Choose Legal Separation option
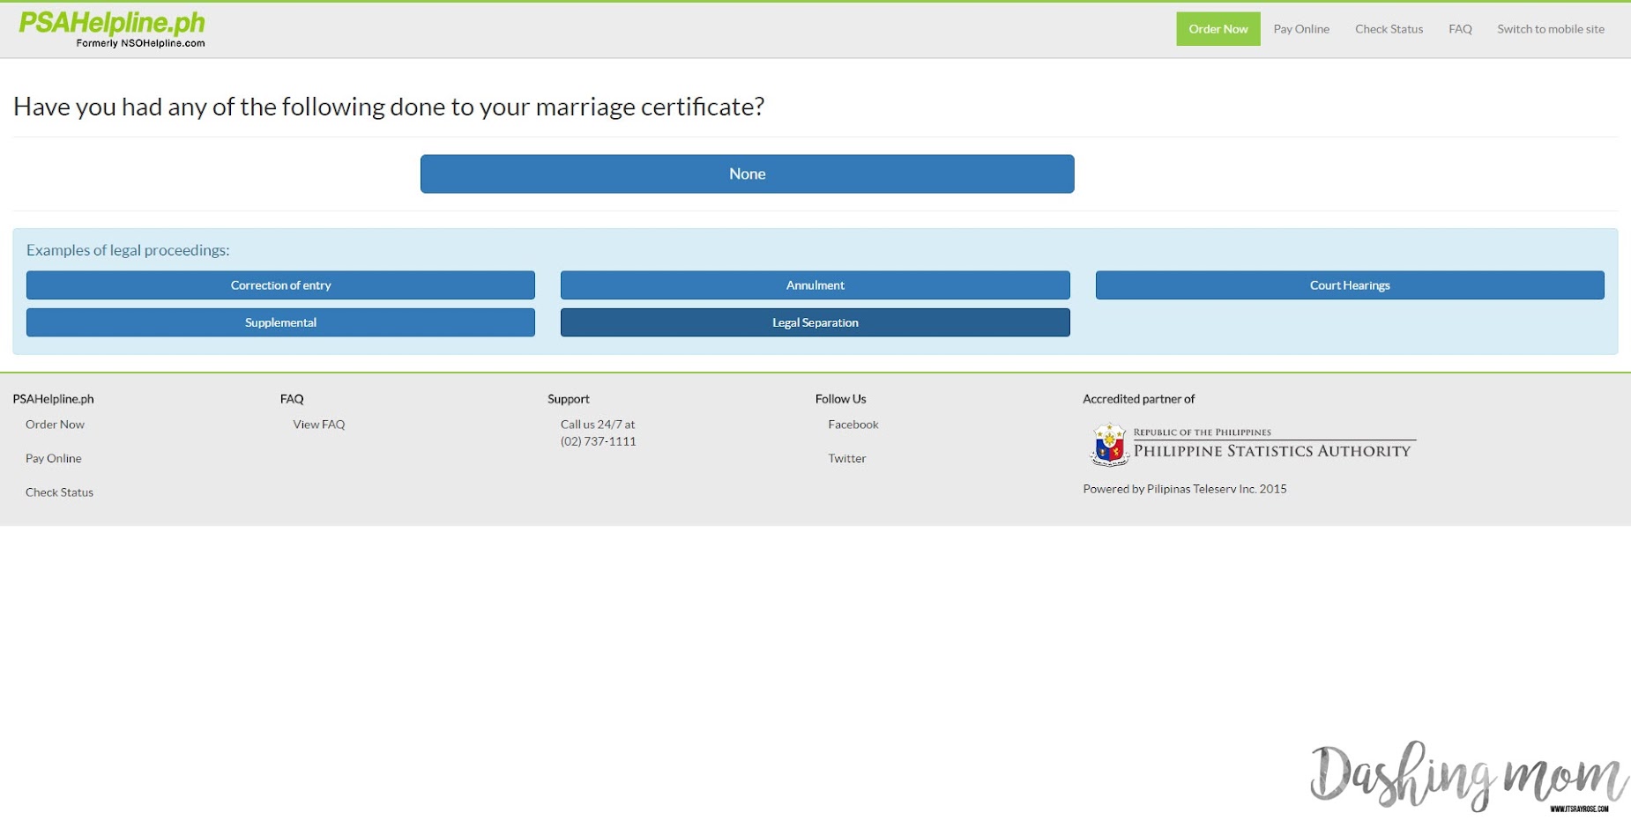The image size is (1631, 835). click(815, 322)
